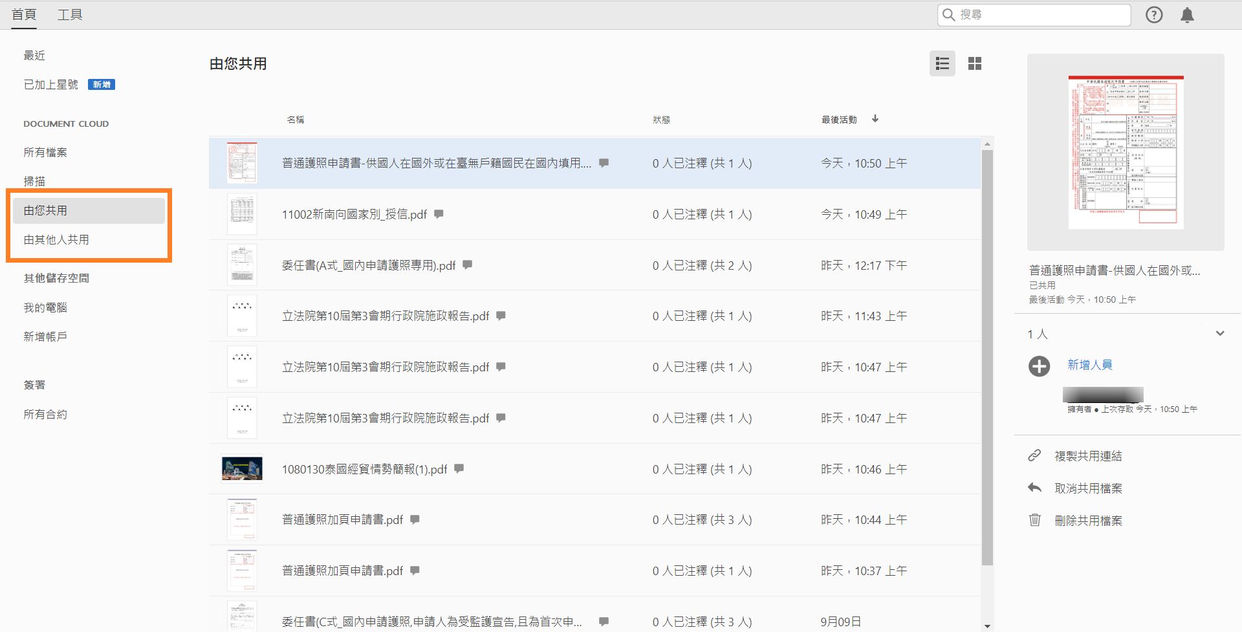Open comment bubble on 11002新南向國家別_授信.pdf
1242x632 pixels.
(439, 214)
